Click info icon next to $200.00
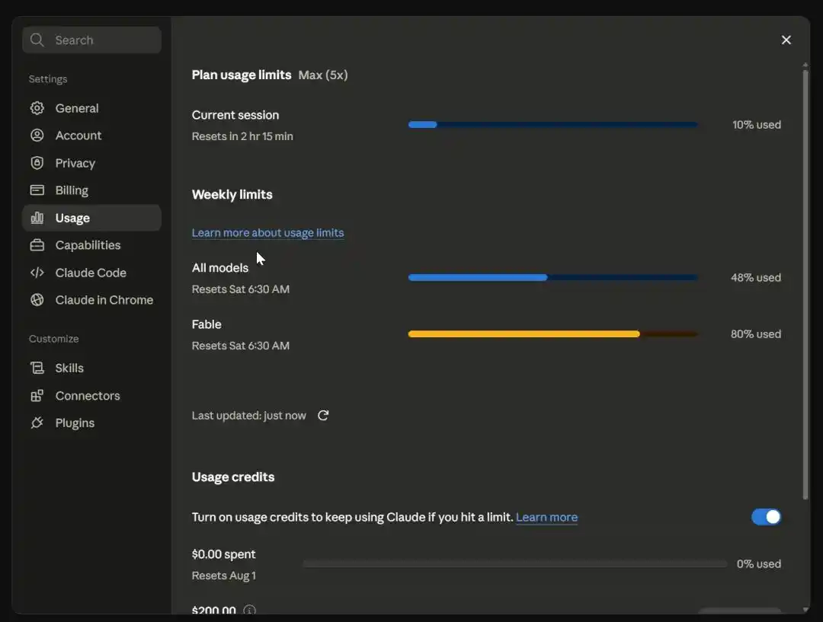Viewport: 823px width, 622px height. [250, 611]
